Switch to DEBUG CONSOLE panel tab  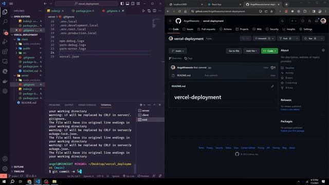pos(87,105)
